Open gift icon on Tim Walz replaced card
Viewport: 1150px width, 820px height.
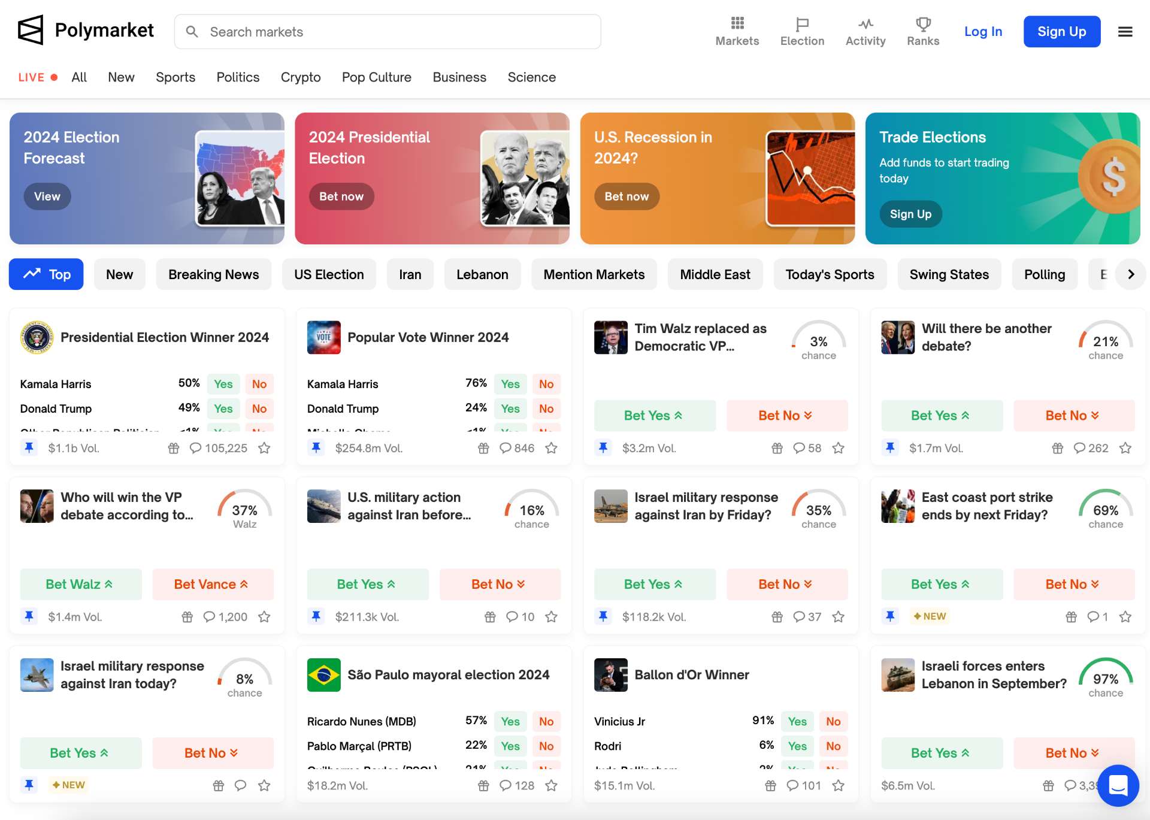pos(777,448)
